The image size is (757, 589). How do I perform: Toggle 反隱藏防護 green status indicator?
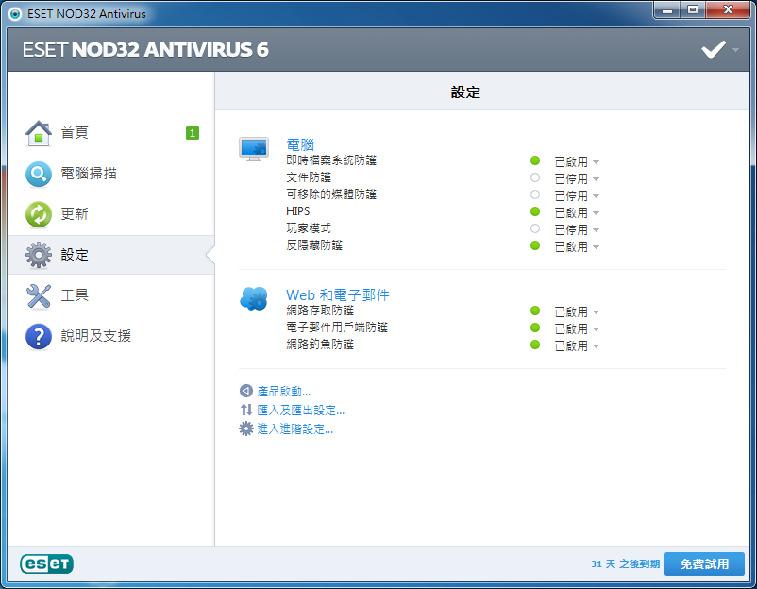(535, 245)
